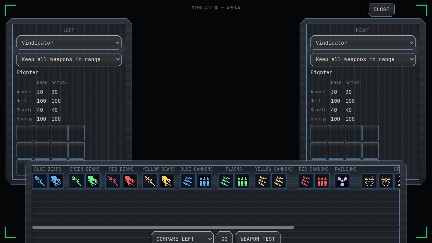Click the Hull label in the LEFT panel

pyautogui.click(x=22, y=101)
